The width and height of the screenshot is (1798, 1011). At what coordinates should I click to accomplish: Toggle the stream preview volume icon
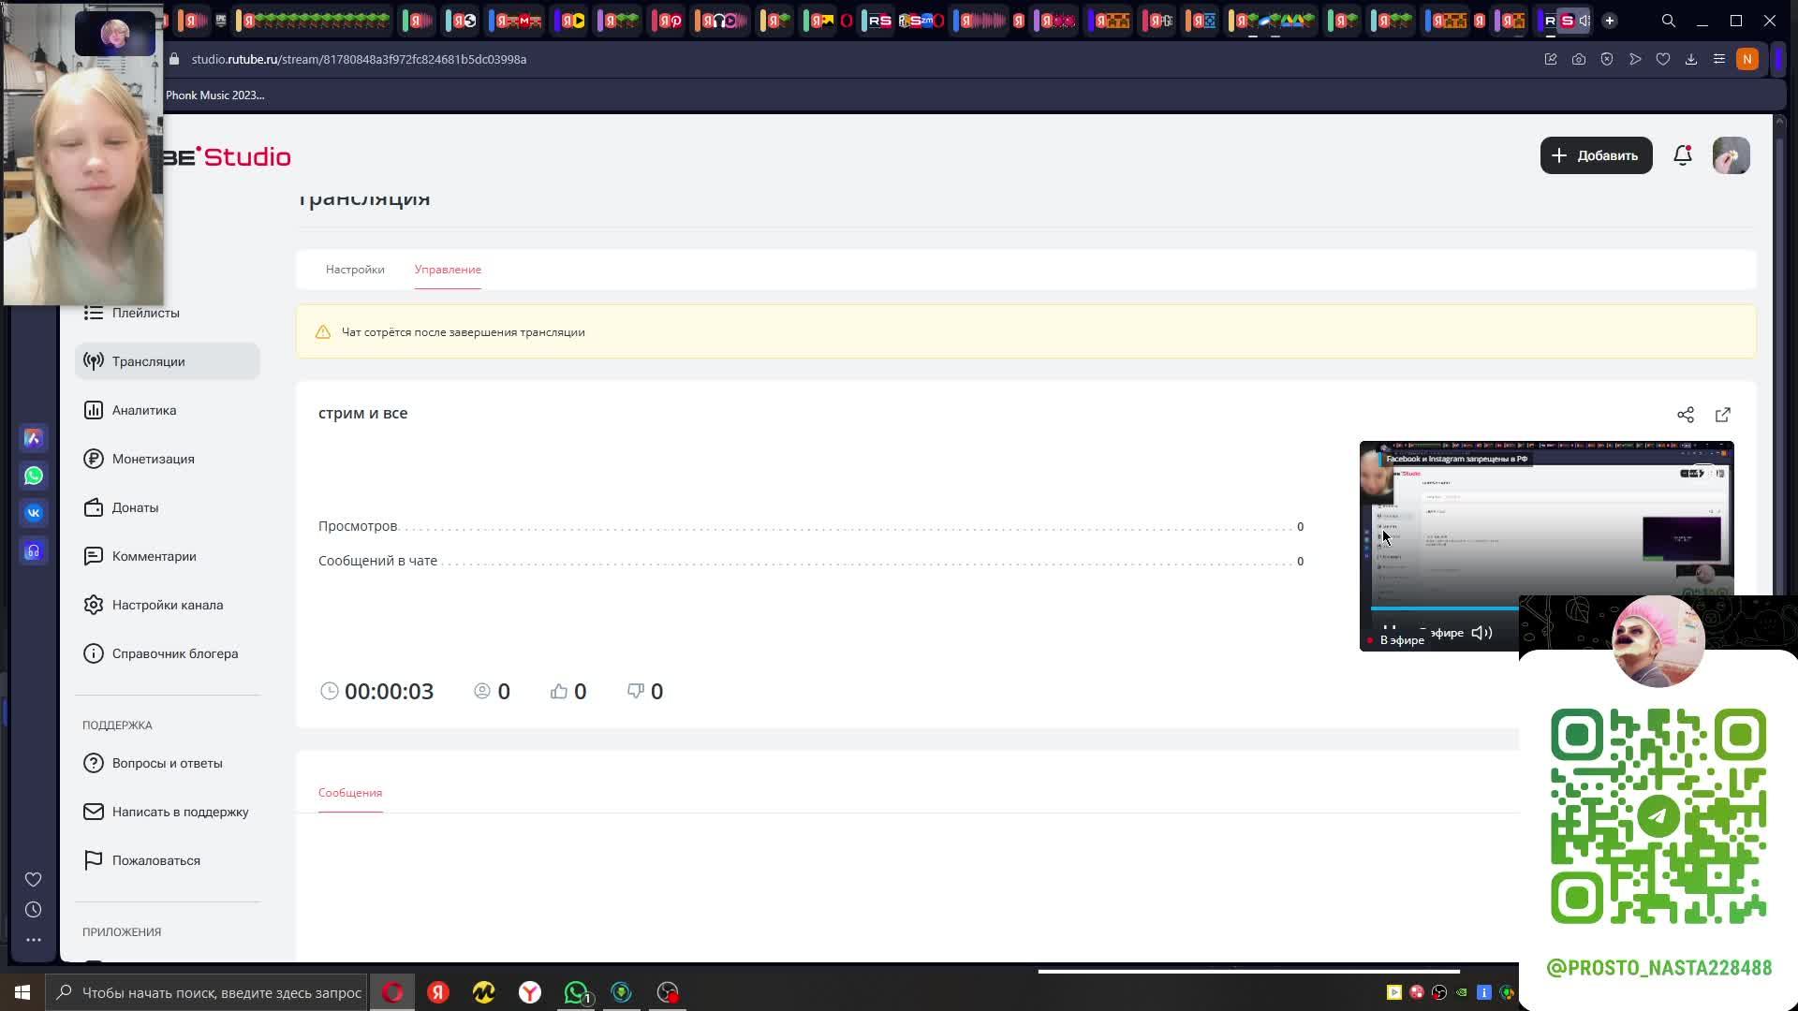pyautogui.click(x=1481, y=633)
